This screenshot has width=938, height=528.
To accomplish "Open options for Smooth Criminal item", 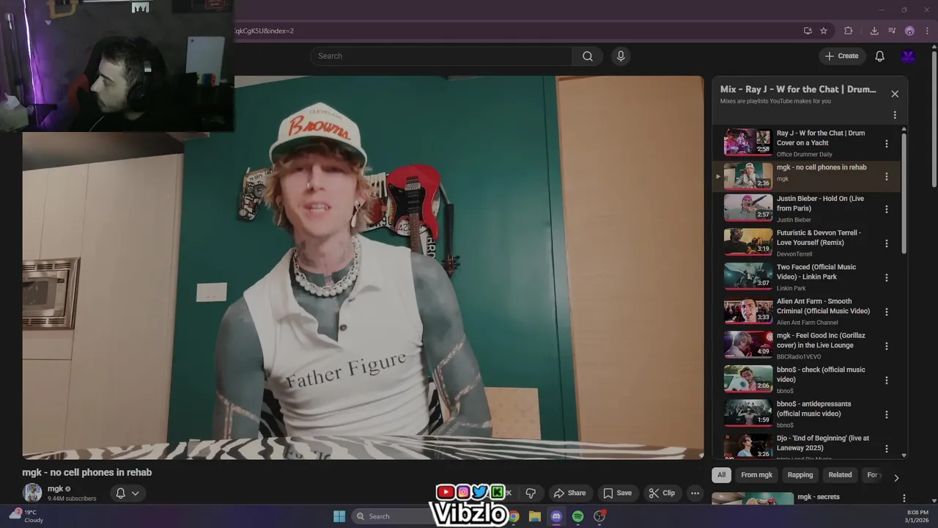I will (887, 312).
